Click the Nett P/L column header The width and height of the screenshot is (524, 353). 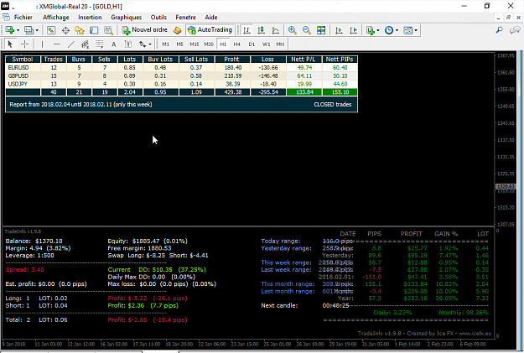point(304,60)
